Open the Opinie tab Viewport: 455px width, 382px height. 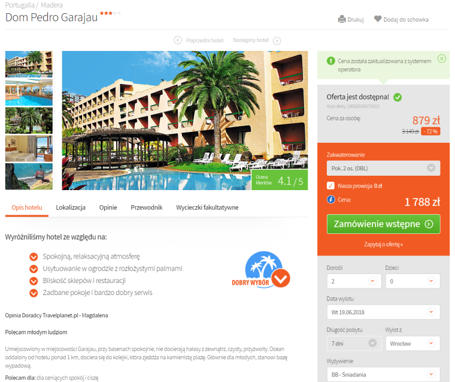pos(108,207)
